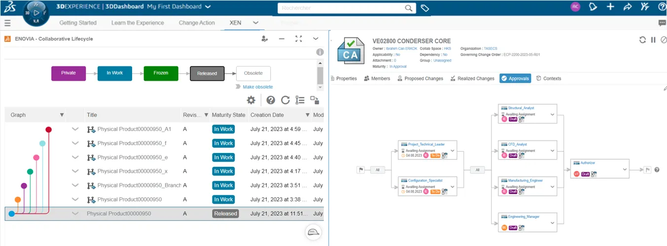
Task: Open the Properties tab
Action: point(344,78)
